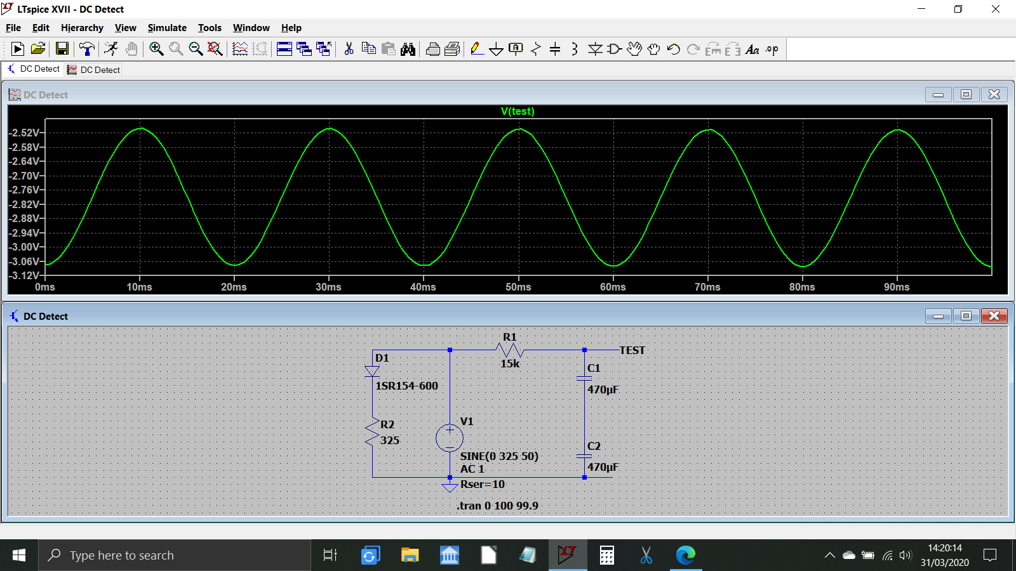The image size is (1016, 571).
Task: Select the Zoom In magnifier tool
Action: [156, 49]
